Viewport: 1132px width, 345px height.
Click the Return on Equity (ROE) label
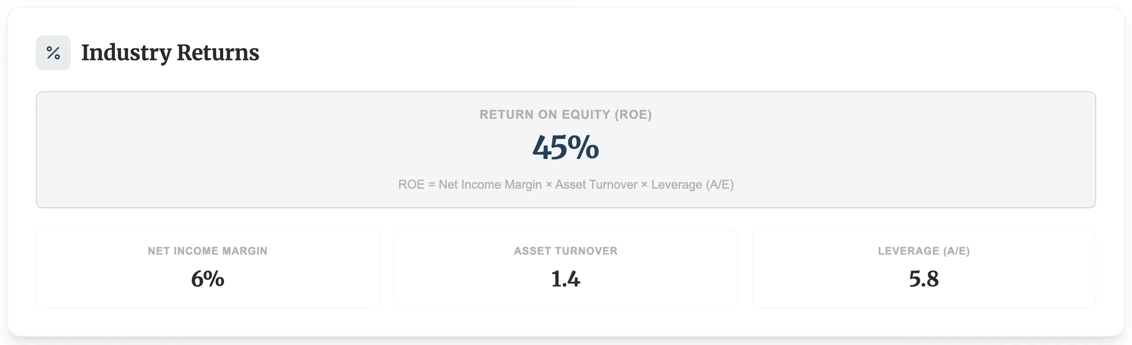pyautogui.click(x=565, y=114)
